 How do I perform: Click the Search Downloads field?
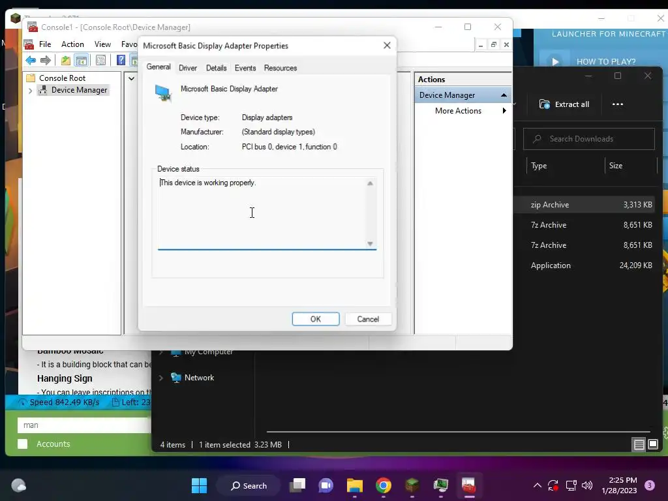pos(589,139)
